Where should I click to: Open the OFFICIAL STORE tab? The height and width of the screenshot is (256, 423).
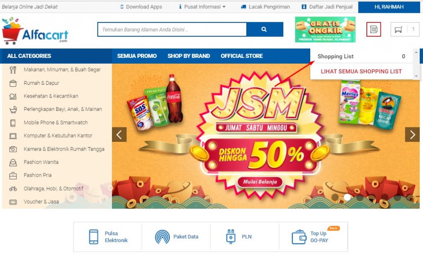242,56
